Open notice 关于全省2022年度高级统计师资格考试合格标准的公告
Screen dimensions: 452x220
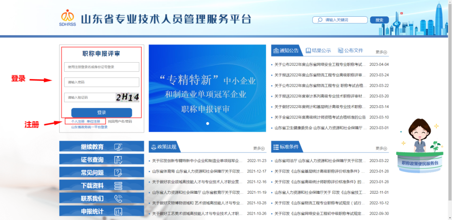(x=320, y=117)
